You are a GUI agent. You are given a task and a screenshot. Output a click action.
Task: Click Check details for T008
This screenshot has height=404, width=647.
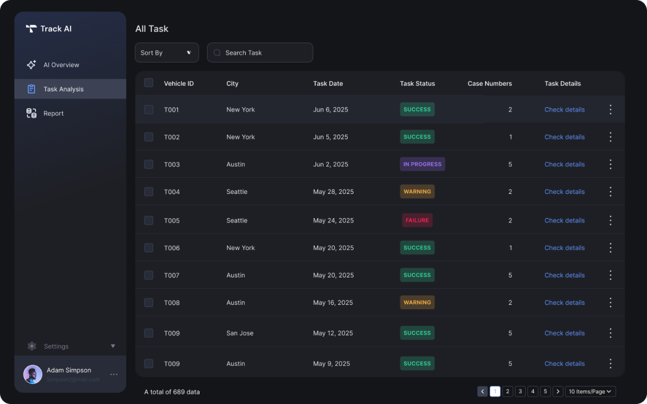[565, 303]
